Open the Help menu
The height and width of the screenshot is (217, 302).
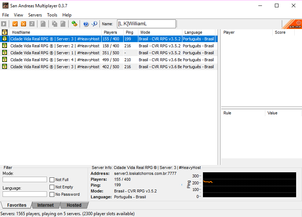pos(67,15)
